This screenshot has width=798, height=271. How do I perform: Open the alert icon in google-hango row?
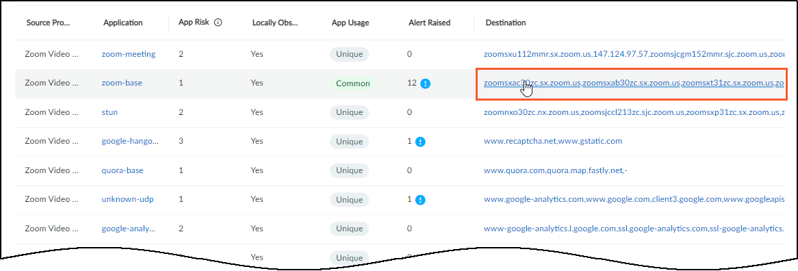(420, 142)
